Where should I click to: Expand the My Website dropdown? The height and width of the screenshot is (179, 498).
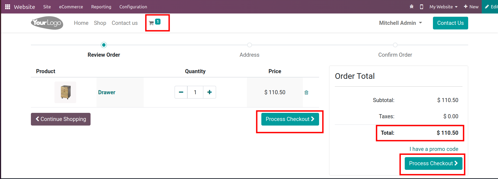(443, 7)
